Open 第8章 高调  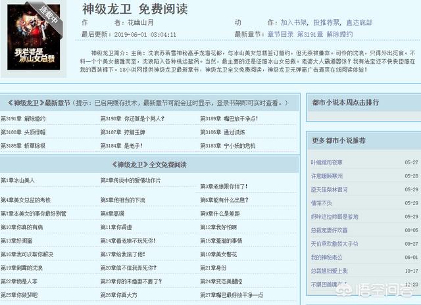pos(112,214)
